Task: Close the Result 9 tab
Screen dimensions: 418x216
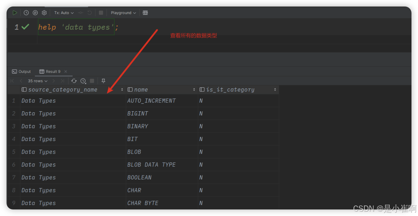Action: pyautogui.click(x=66, y=71)
